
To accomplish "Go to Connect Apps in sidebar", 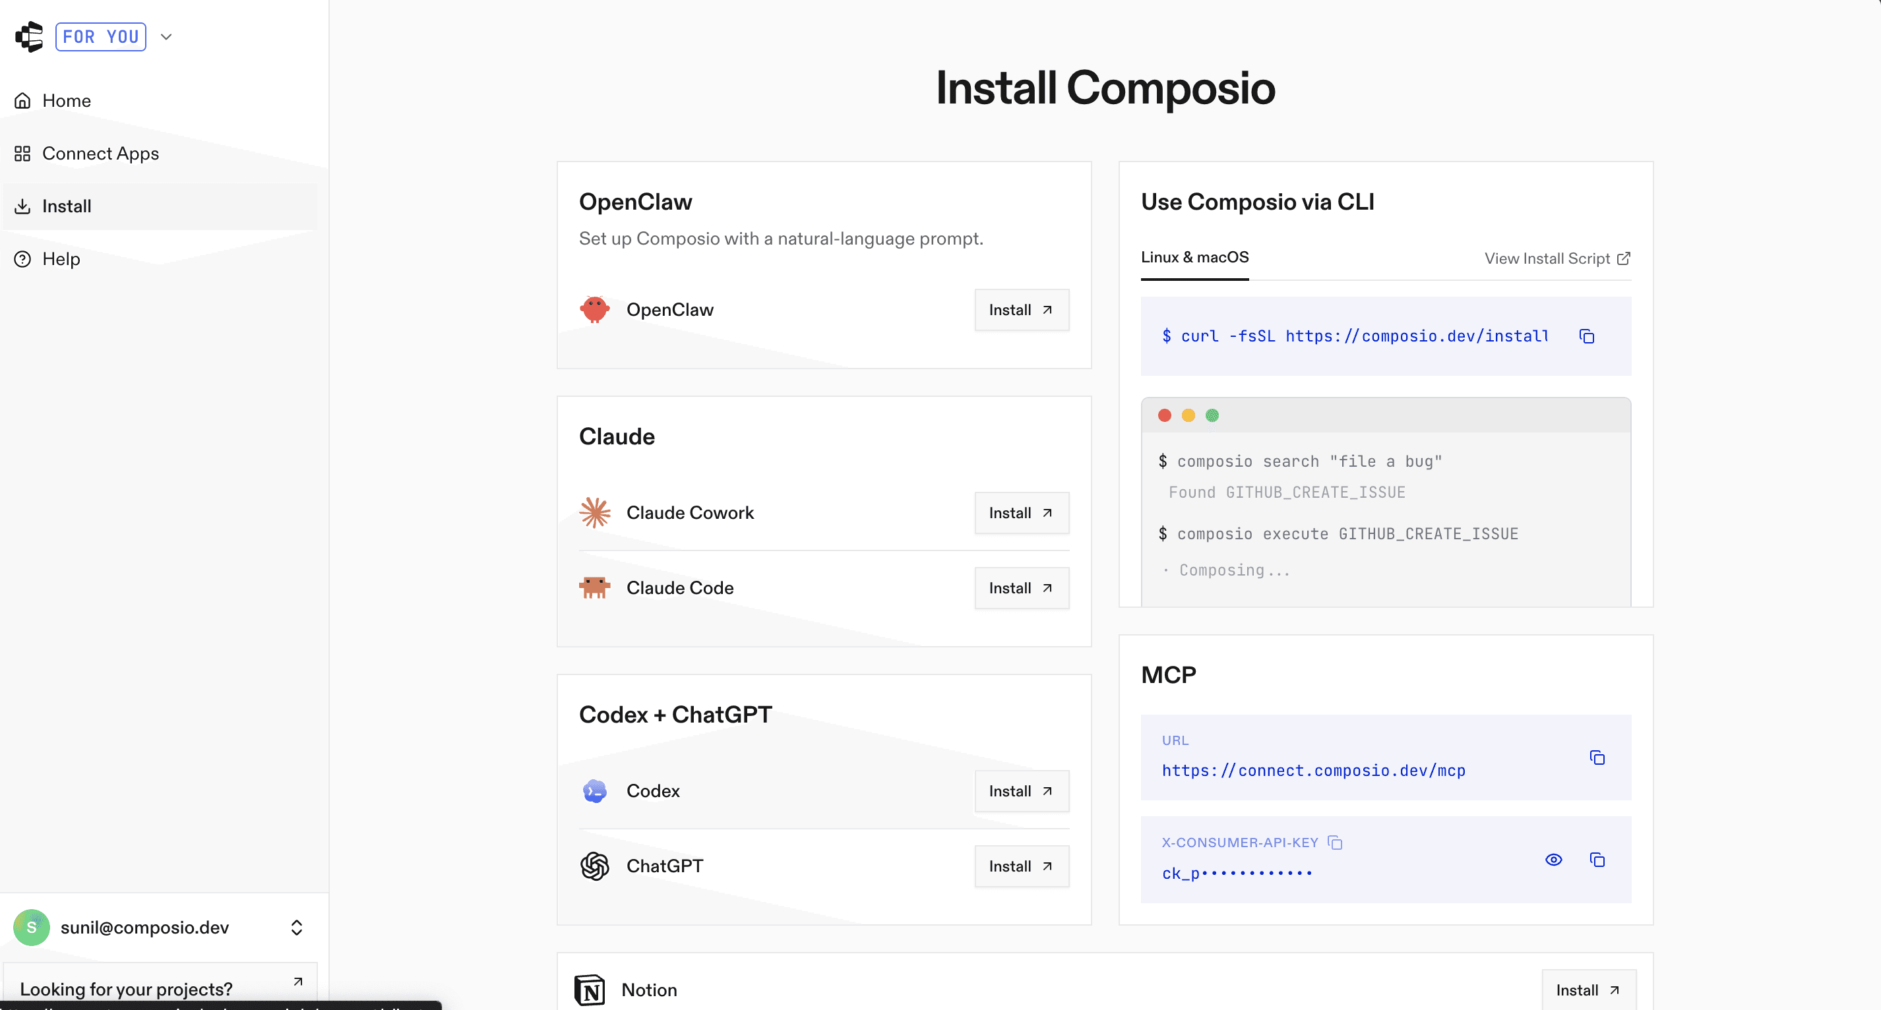I will [100, 153].
